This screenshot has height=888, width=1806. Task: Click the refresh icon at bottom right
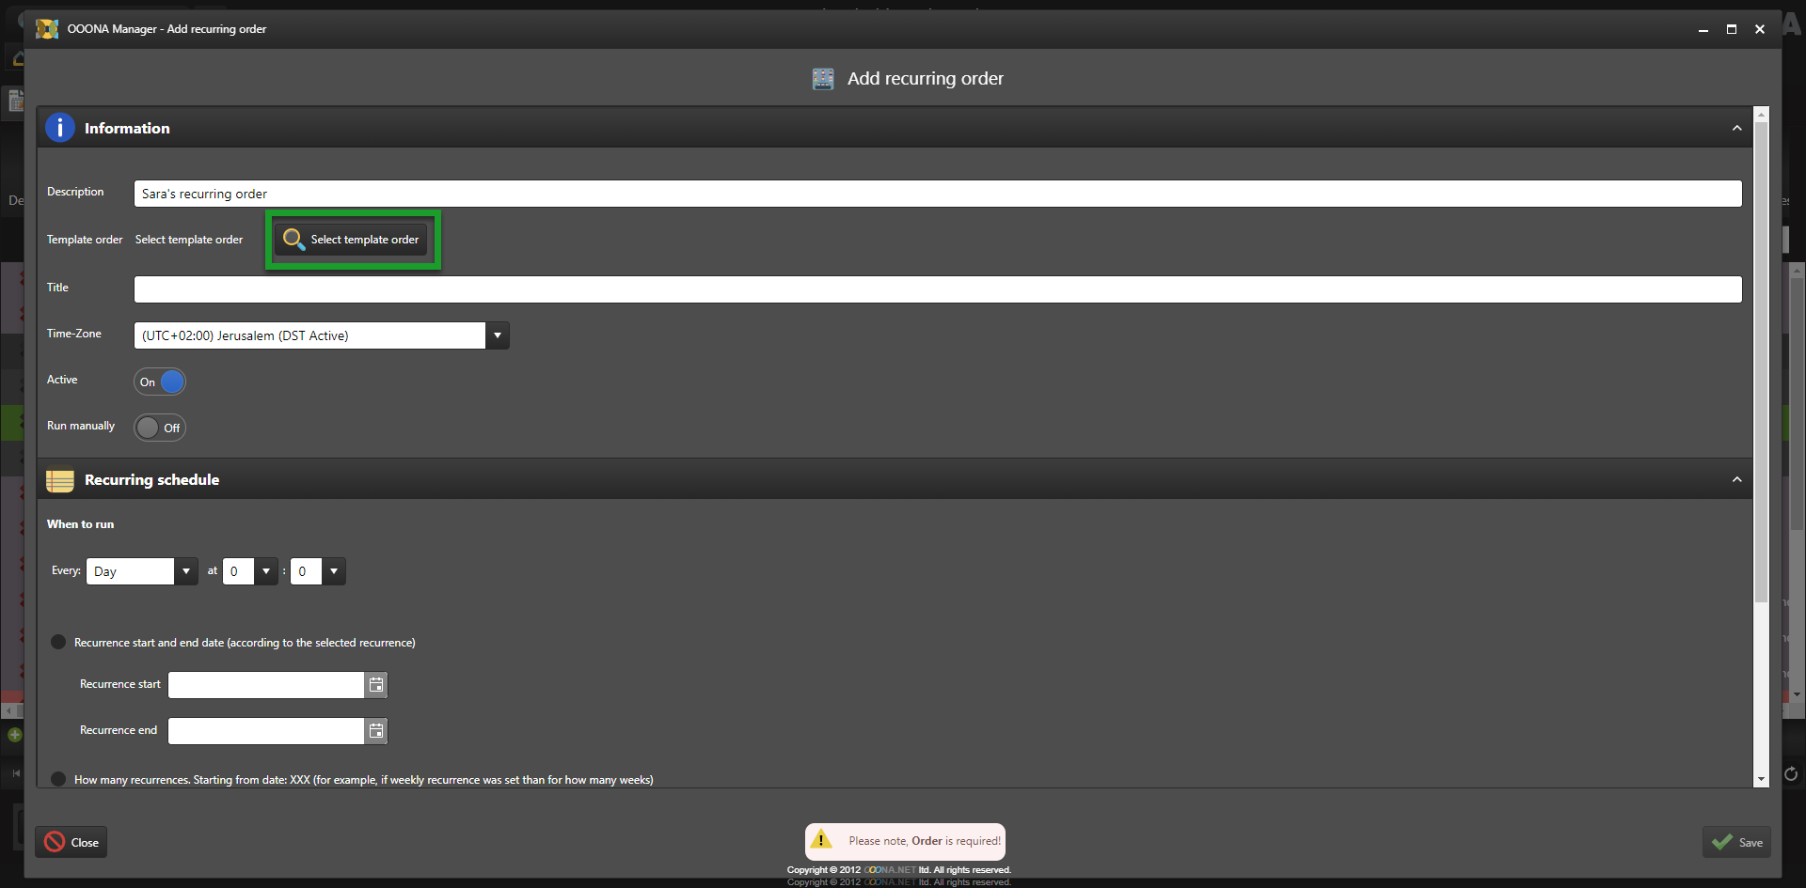(1791, 774)
